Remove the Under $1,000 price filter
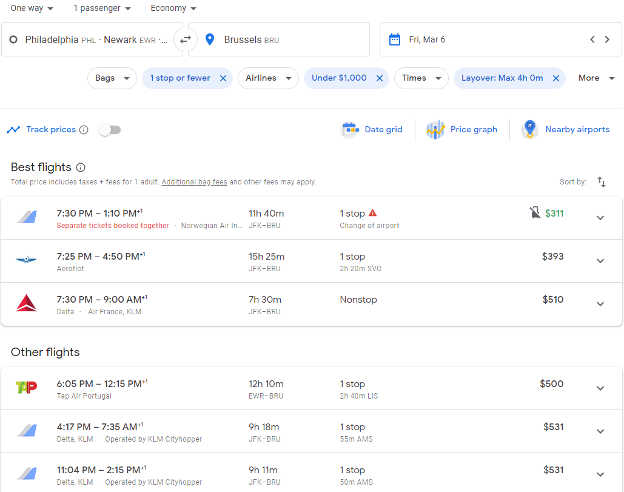Screen dimensions: 624x492 click(380, 78)
